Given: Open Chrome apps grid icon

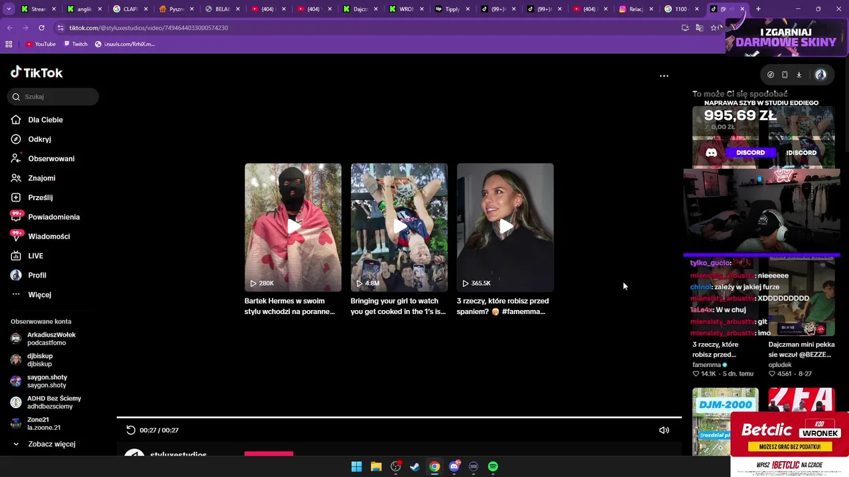Looking at the screenshot, I should [9, 44].
